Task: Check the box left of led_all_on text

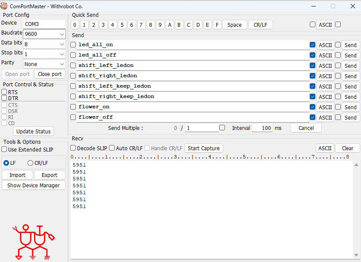Action: pyautogui.click(x=73, y=45)
